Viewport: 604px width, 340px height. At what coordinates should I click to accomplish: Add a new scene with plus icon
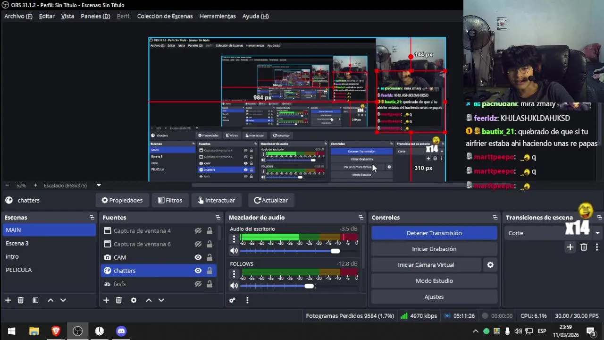8,300
